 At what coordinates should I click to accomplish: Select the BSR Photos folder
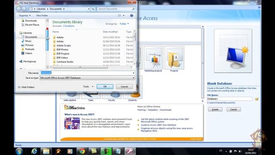[x=61, y=50]
